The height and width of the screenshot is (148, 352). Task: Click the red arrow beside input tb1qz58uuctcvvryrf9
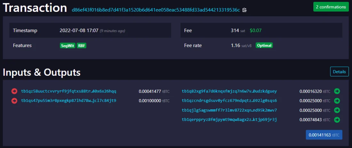(x=14, y=91)
